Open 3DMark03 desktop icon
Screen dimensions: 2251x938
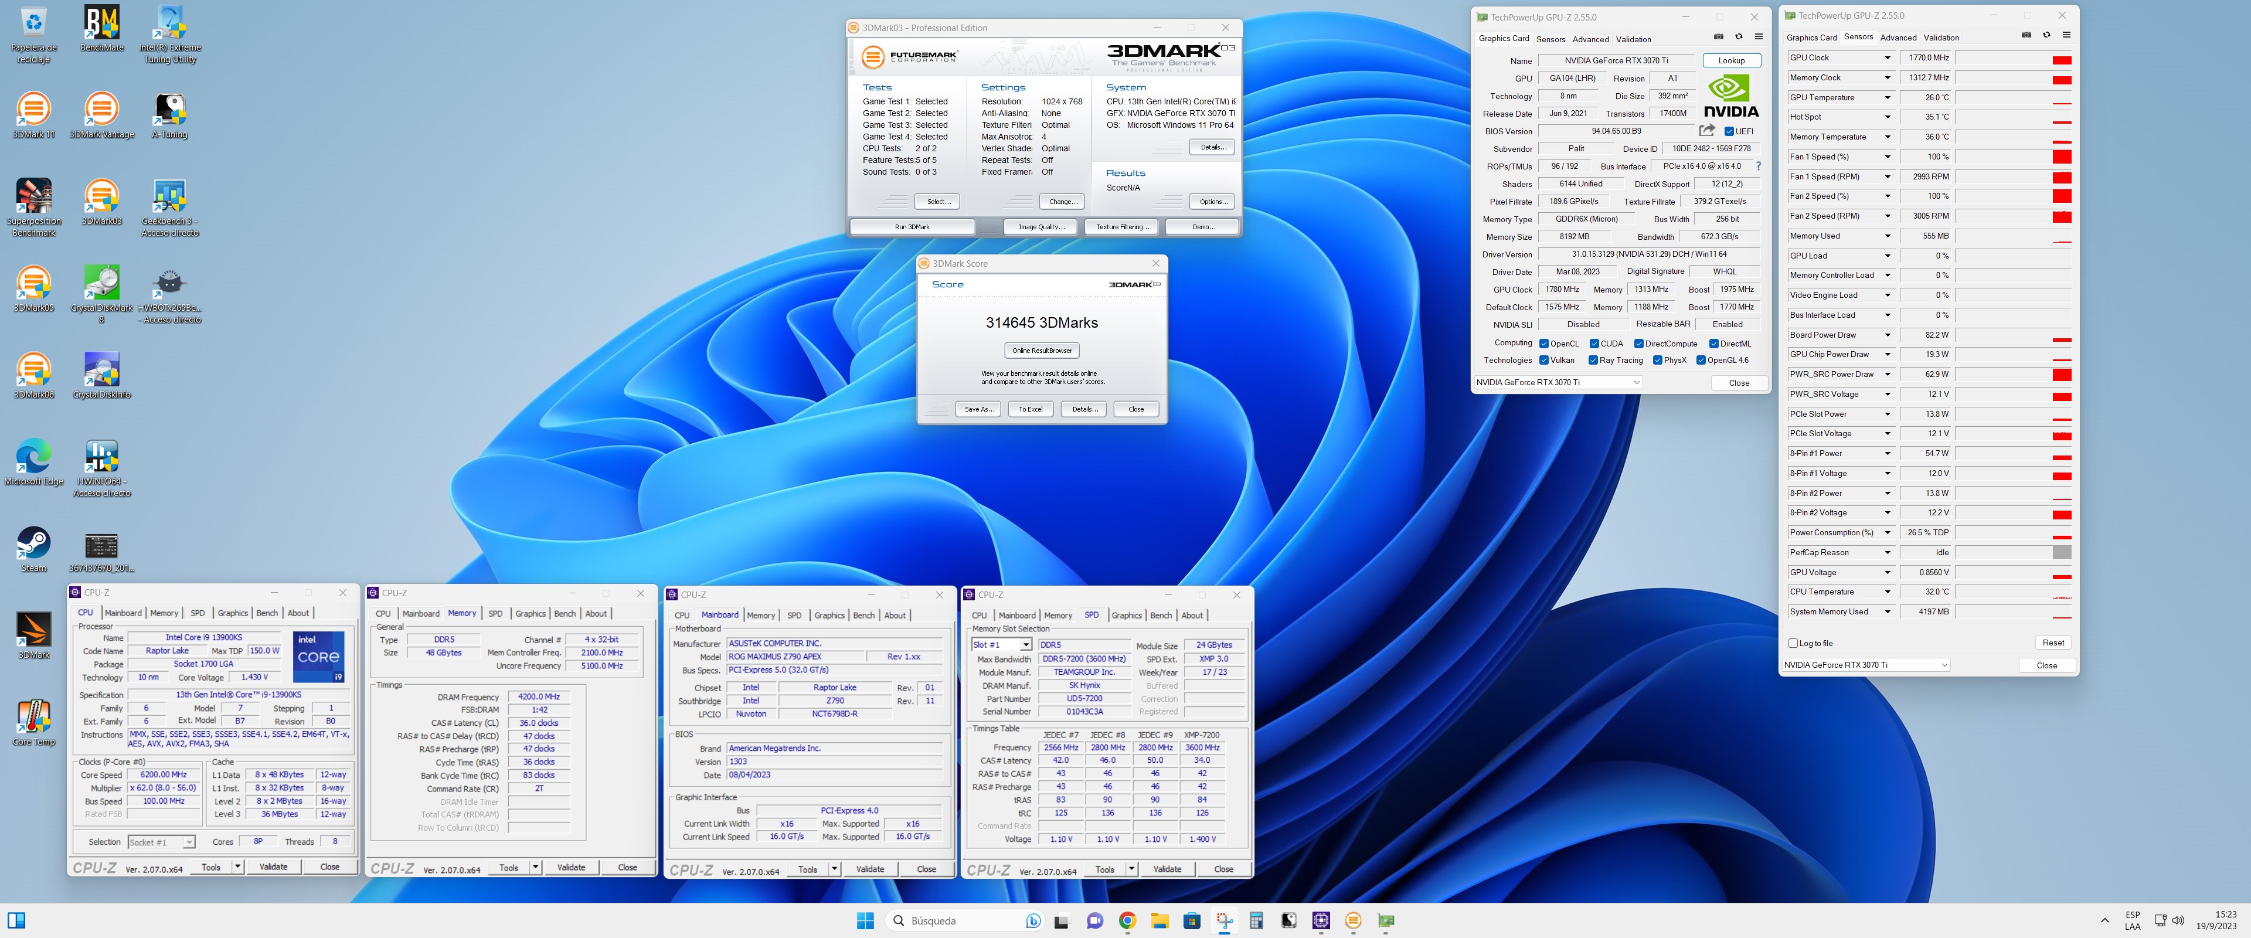101,201
